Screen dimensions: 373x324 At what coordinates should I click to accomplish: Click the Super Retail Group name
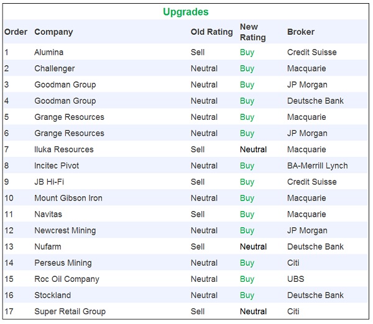70,312
